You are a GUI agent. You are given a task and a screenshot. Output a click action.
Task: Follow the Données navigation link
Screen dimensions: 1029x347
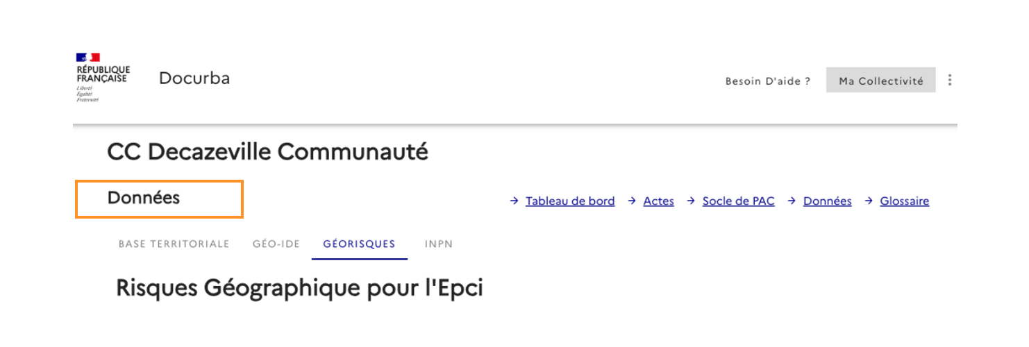[827, 201]
